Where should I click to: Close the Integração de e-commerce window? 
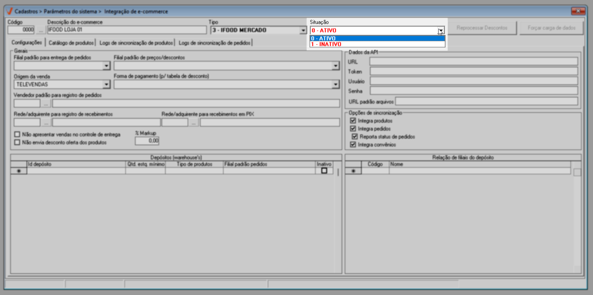tap(578, 11)
